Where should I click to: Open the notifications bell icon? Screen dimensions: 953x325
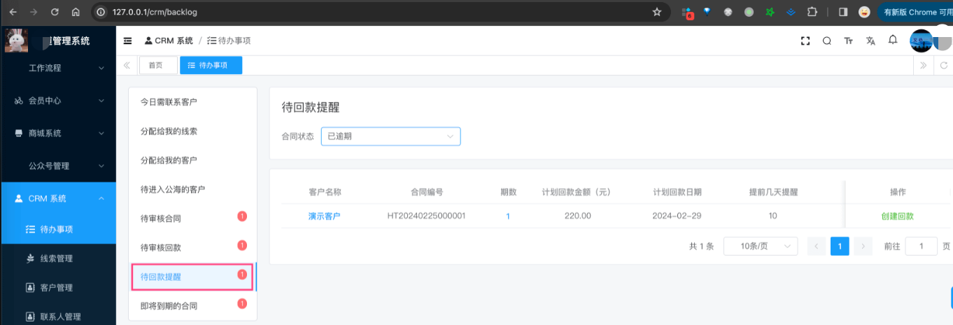click(893, 41)
